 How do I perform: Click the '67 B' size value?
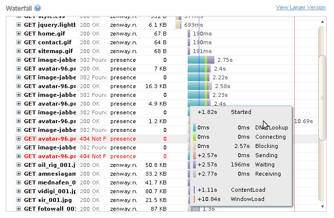click(x=160, y=34)
